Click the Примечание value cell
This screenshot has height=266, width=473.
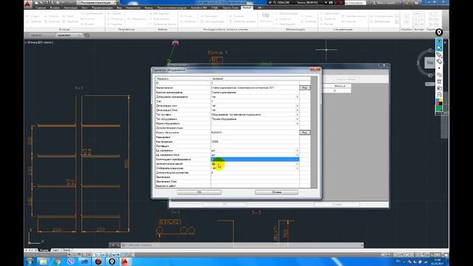(255, 177)
